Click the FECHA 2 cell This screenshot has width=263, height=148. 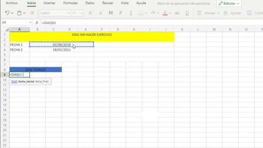[x=19, y=50]
